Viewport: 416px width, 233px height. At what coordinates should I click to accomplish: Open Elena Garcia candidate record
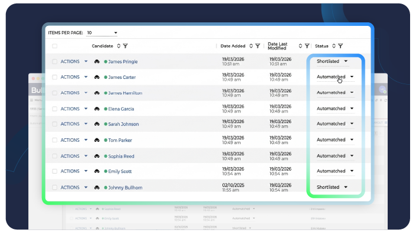point(121,109)
